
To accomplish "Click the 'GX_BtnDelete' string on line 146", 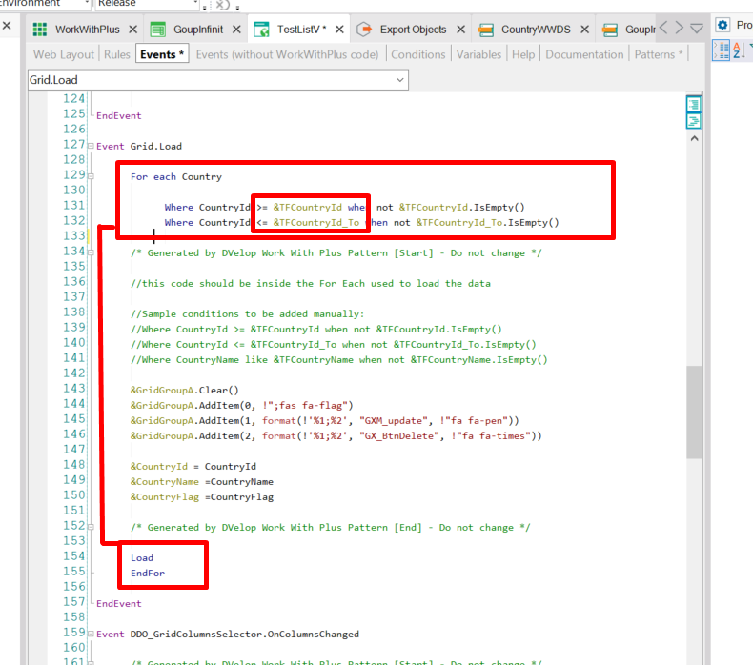I will click(x=399, y=436).
